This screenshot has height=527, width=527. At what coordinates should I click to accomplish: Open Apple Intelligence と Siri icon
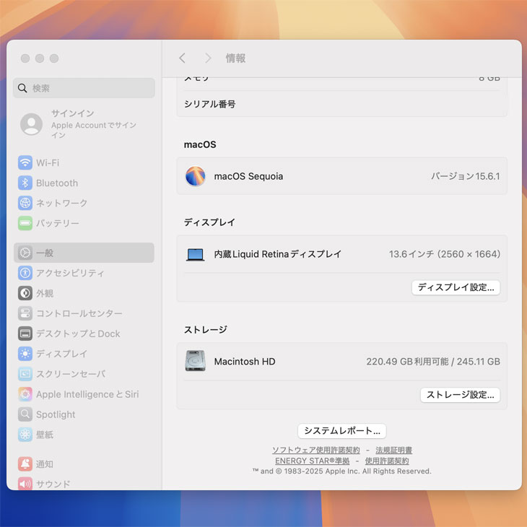[x=25, y=394]
